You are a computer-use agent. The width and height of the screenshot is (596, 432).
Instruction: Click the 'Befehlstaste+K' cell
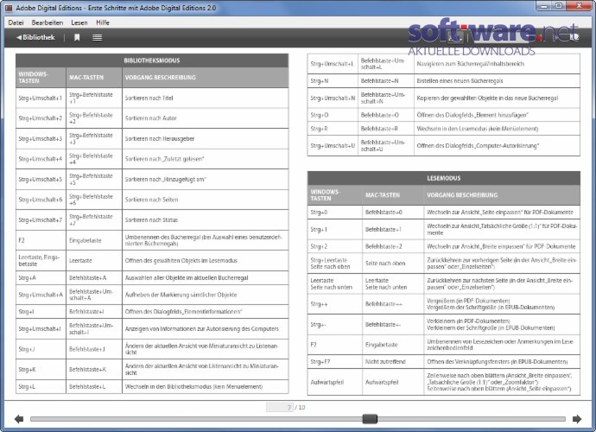tap(94, 369)
